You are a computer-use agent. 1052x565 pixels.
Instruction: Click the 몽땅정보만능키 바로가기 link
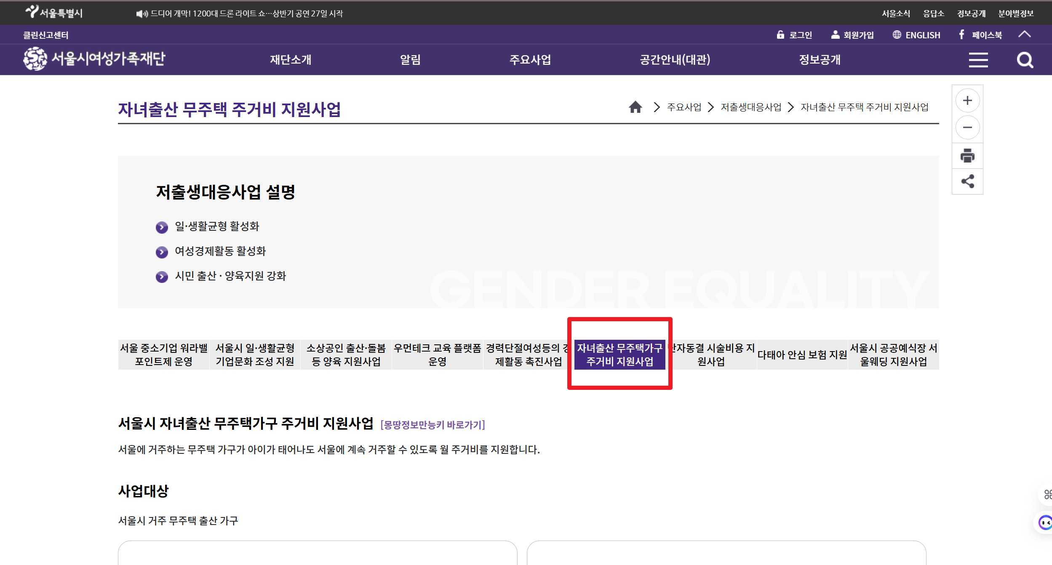pyautogui.click(x=433, y=425)
